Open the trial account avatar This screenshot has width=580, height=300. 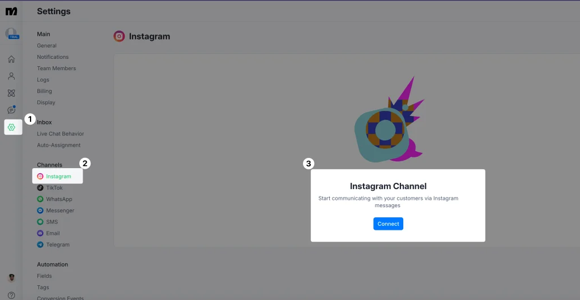(11, 33)
